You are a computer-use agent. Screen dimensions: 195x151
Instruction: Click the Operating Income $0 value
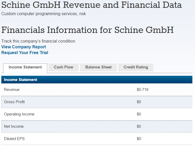(x=139, y=114)
